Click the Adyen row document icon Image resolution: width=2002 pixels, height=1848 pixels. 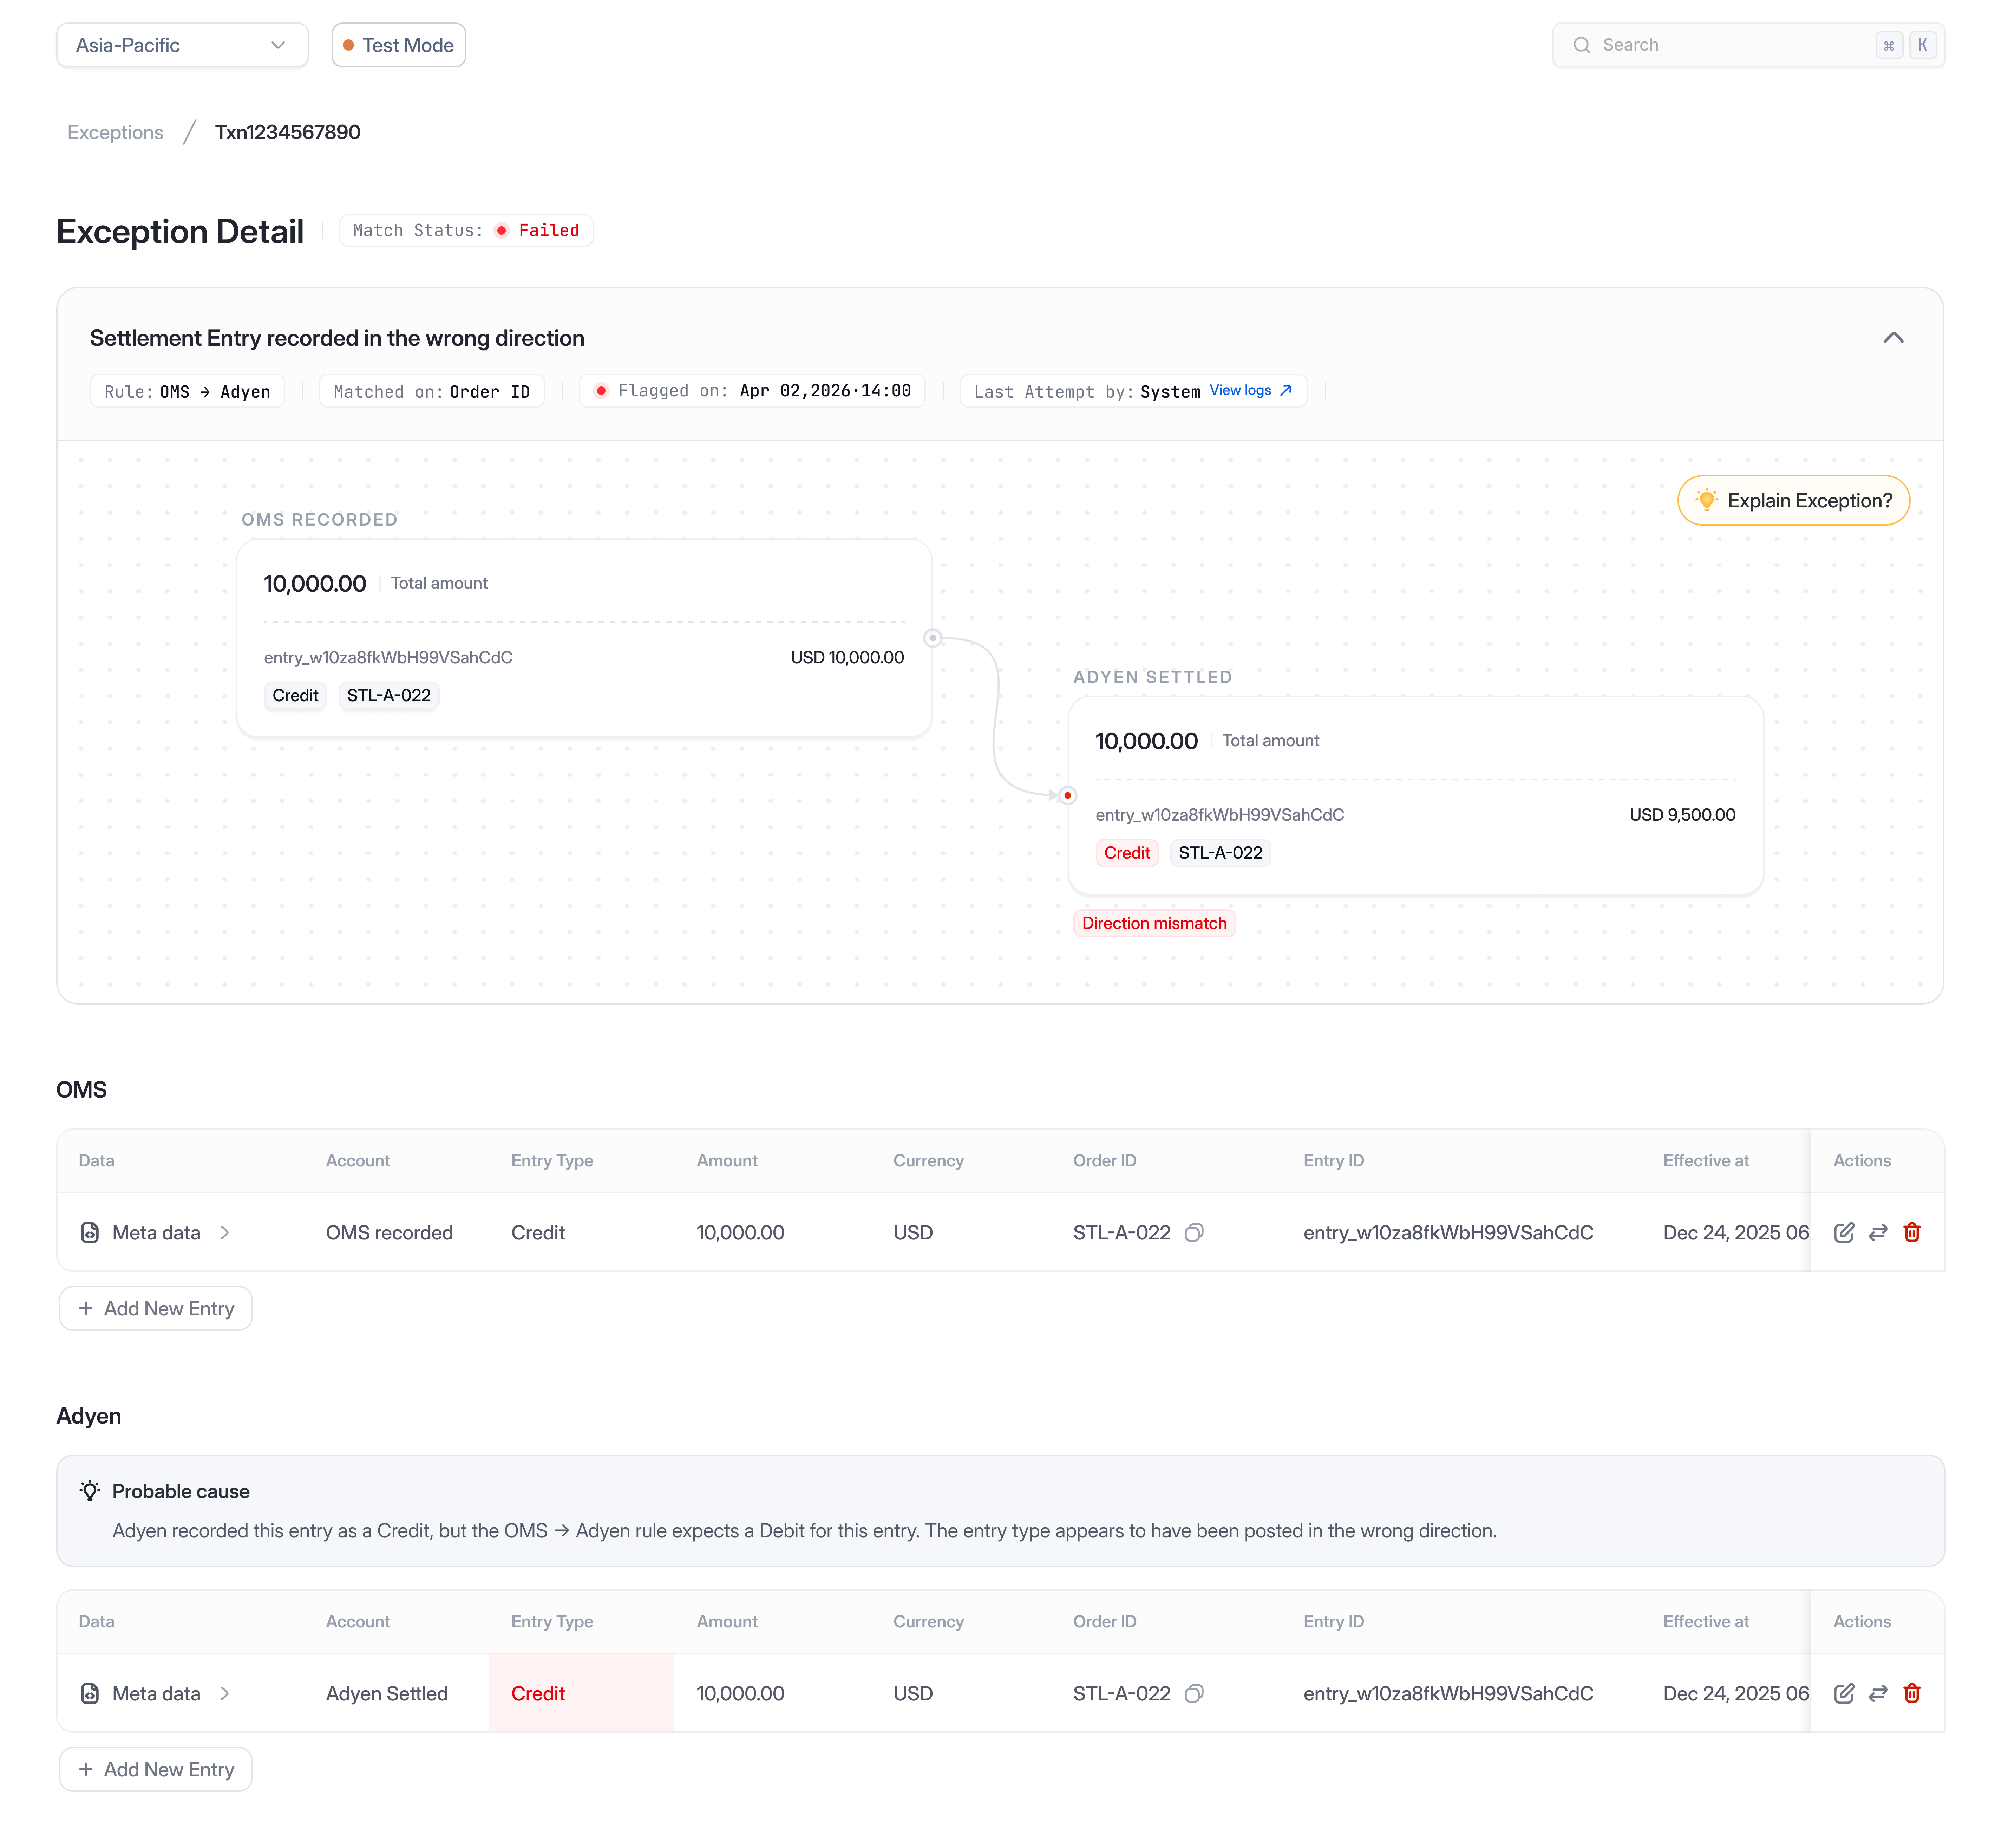(x=90, y=1694)
